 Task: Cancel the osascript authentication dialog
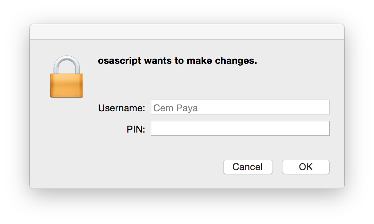[248, 167]
